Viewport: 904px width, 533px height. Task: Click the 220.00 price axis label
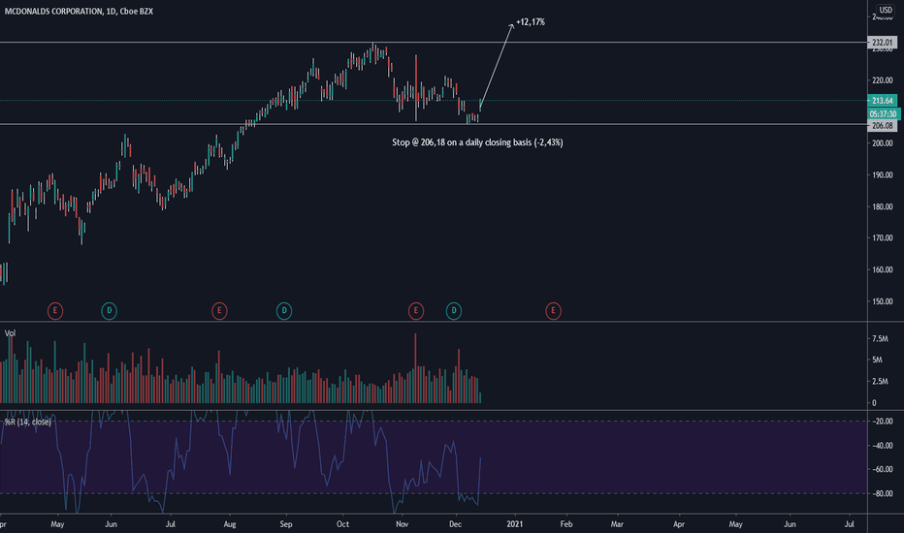883,80
